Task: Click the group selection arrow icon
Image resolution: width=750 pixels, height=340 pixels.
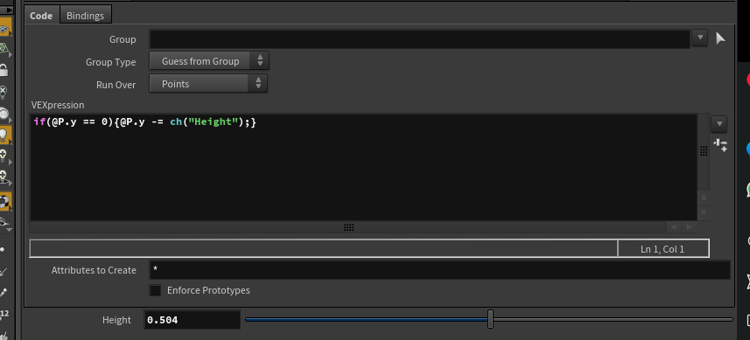Action: click(720, 38)
